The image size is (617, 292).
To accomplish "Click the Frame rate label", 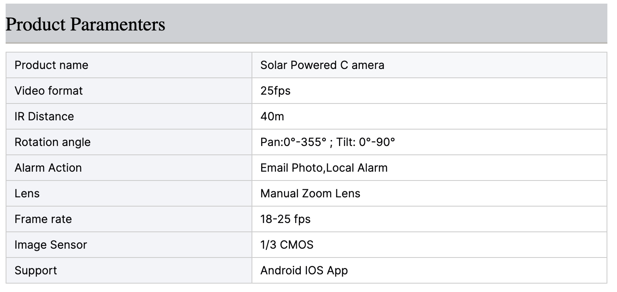I will coord(43,219).
